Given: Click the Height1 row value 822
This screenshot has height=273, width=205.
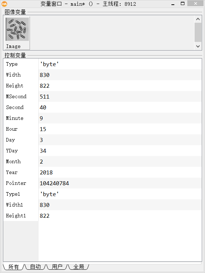Looking at the screenshot, I should pos(44,216).
